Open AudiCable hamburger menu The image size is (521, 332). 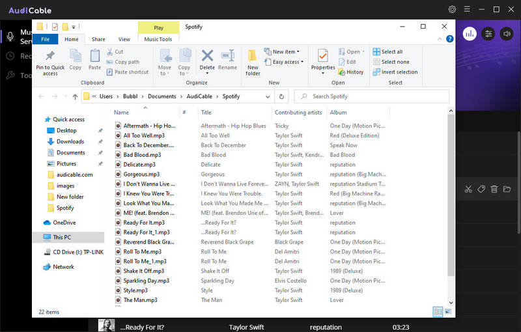[467, 9]
